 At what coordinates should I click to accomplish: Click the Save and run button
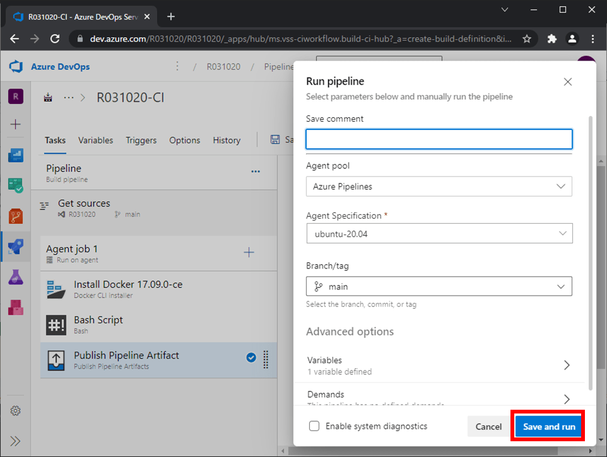pyautogui.click(x=549, y=427)
